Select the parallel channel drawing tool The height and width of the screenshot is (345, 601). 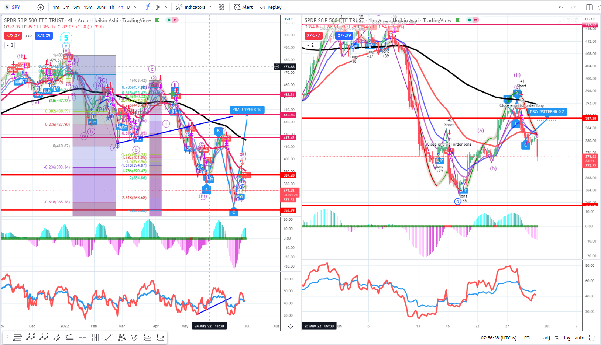tap(56, 337)
